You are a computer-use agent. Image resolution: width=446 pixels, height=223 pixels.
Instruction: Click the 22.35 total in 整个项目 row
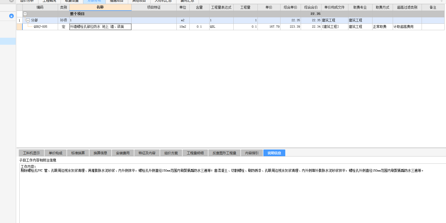tap(311, 14)
